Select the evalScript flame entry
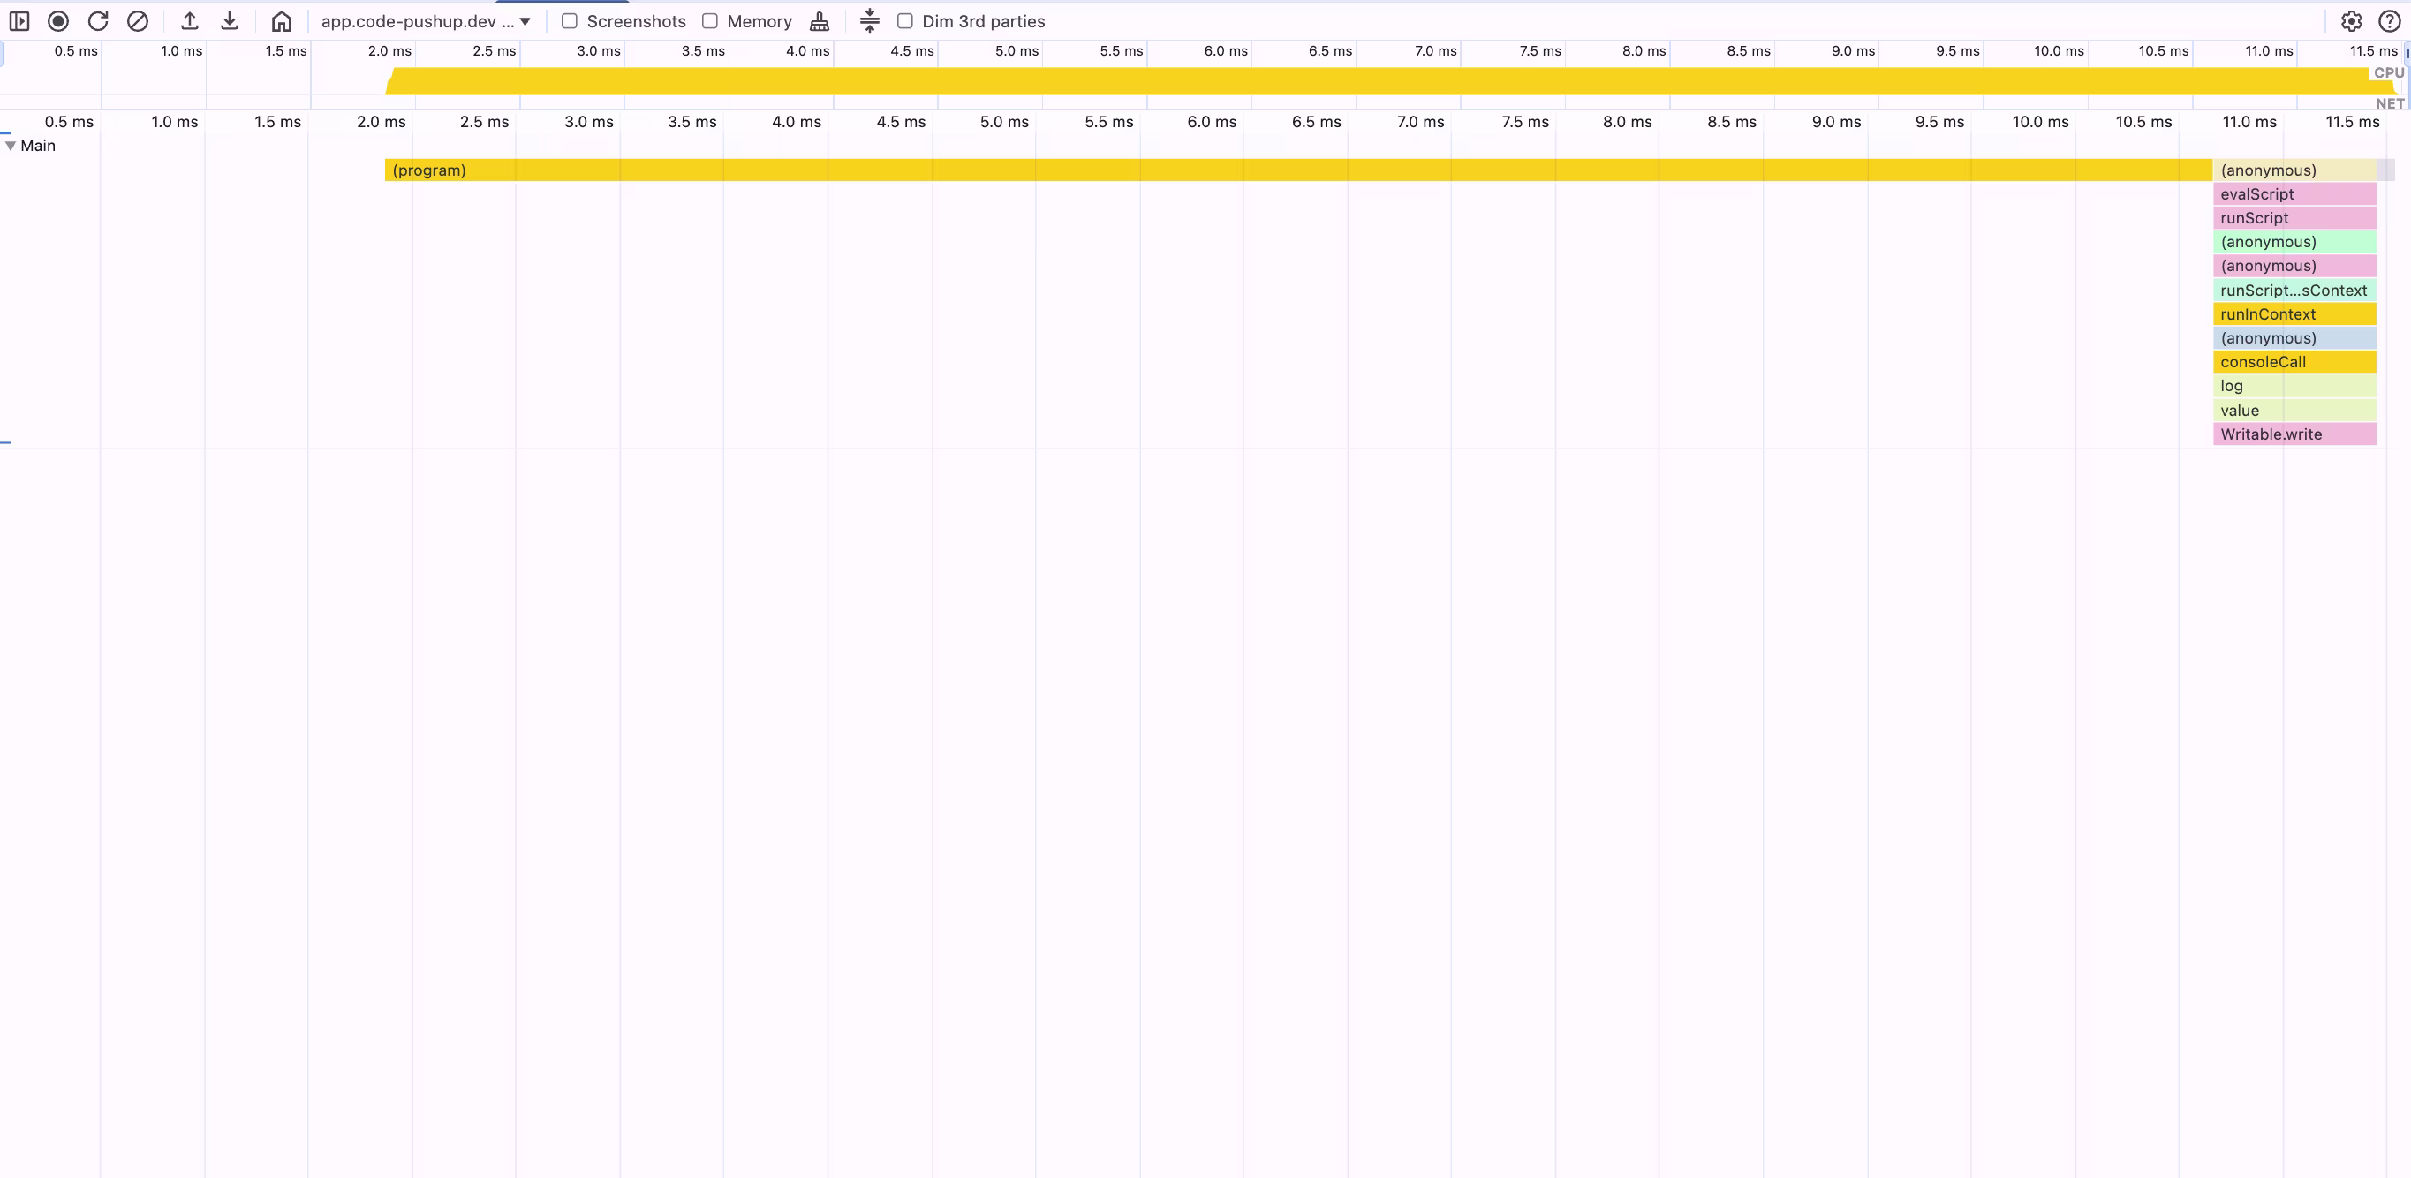The width and height of the screenshot is (2411, 1178). pyautogui.click(x=2293, y=194)
